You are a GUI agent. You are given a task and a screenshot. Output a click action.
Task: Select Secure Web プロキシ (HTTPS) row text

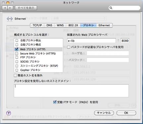(38, 54)
